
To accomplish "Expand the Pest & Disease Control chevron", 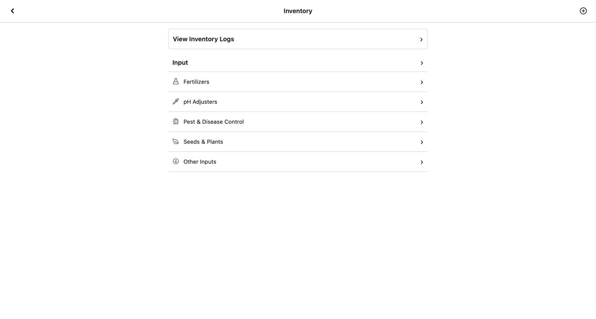I will pos(422,122).
